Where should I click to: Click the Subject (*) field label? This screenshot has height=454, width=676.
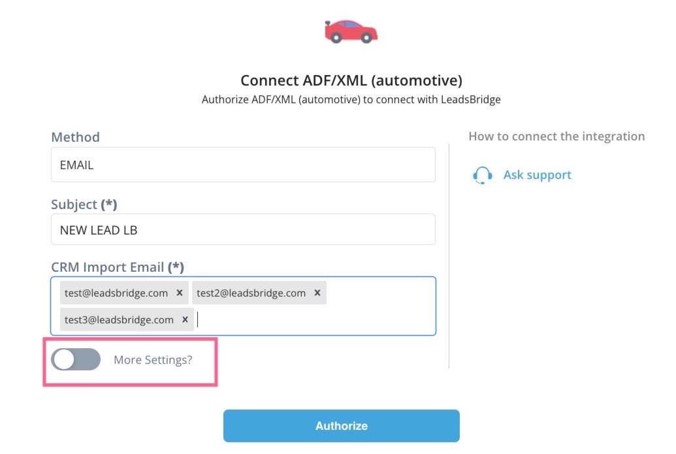pyautogui.click(x=84, y=204)
